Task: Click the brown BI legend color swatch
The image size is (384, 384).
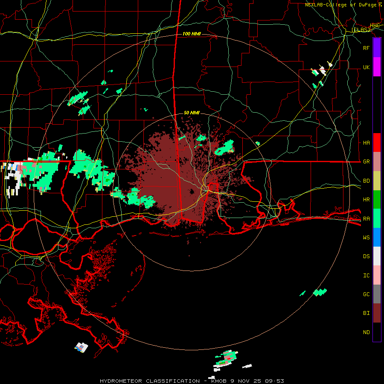Action: pyautogui.click(x=377, y=313)
